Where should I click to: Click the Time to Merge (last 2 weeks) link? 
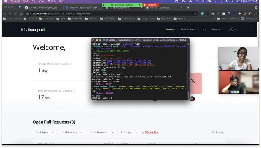click(54, 64)
